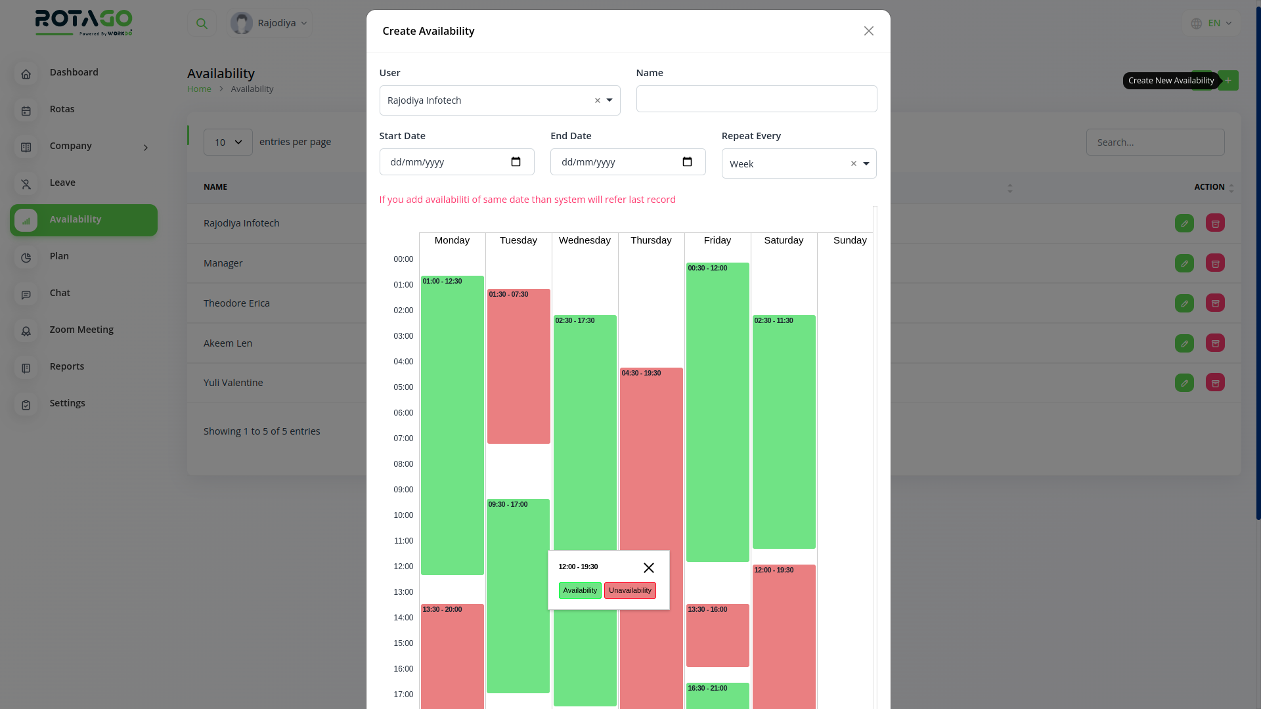
Task: Delete the Yuli Valentine availability entry
Action: tap(1215, 383)
